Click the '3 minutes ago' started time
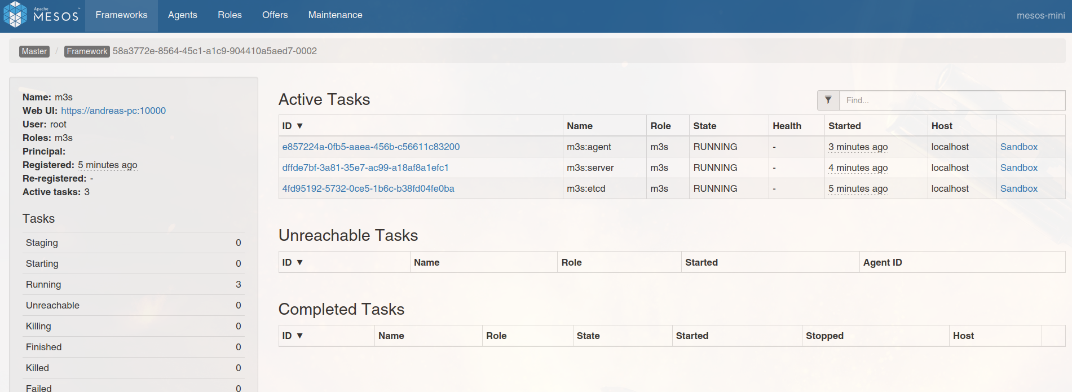 click(858, 147)
